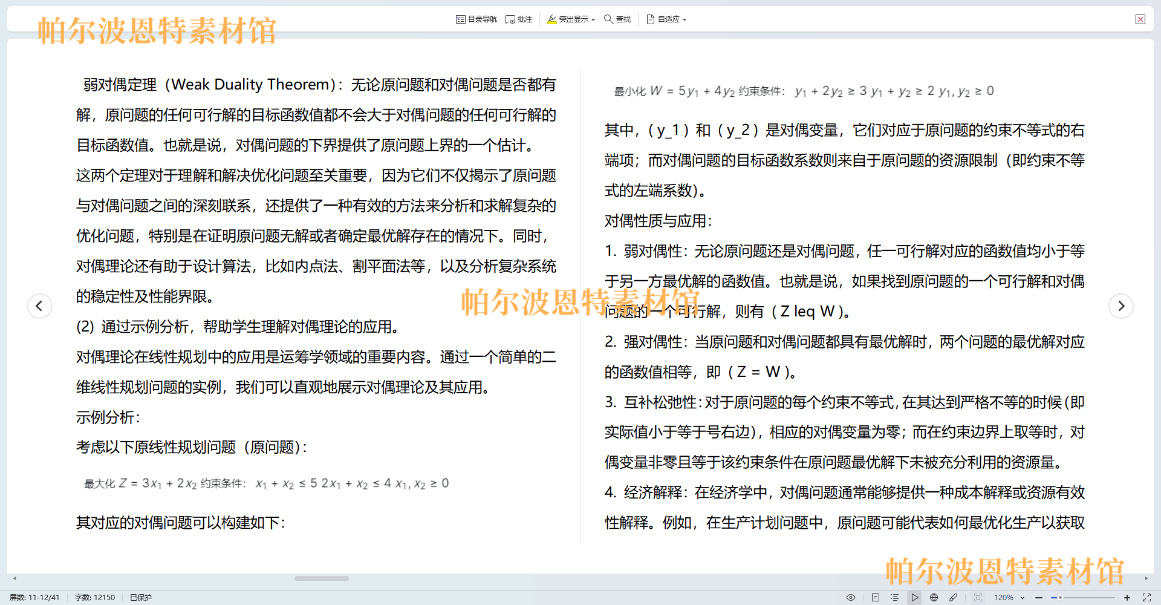
Task: Click the zoom slider handle
Action: click(1060, 597)
